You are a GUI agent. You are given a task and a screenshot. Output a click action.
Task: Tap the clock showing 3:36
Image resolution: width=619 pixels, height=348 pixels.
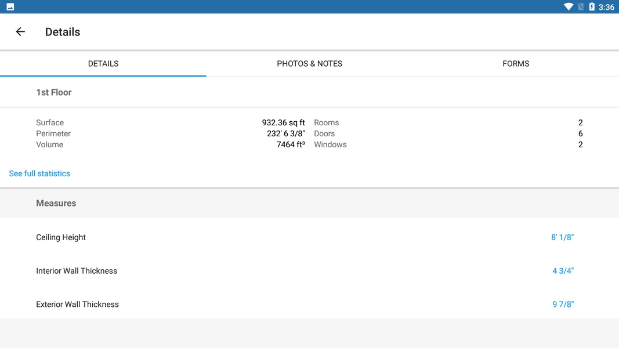[606, 7]
